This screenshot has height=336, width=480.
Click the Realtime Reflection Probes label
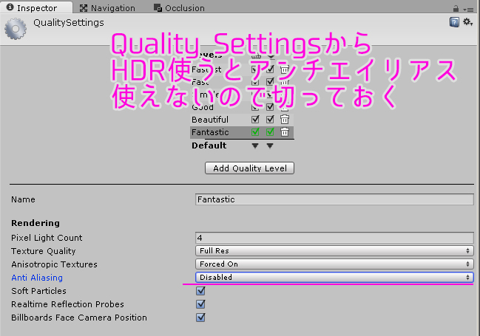point(67,304)
